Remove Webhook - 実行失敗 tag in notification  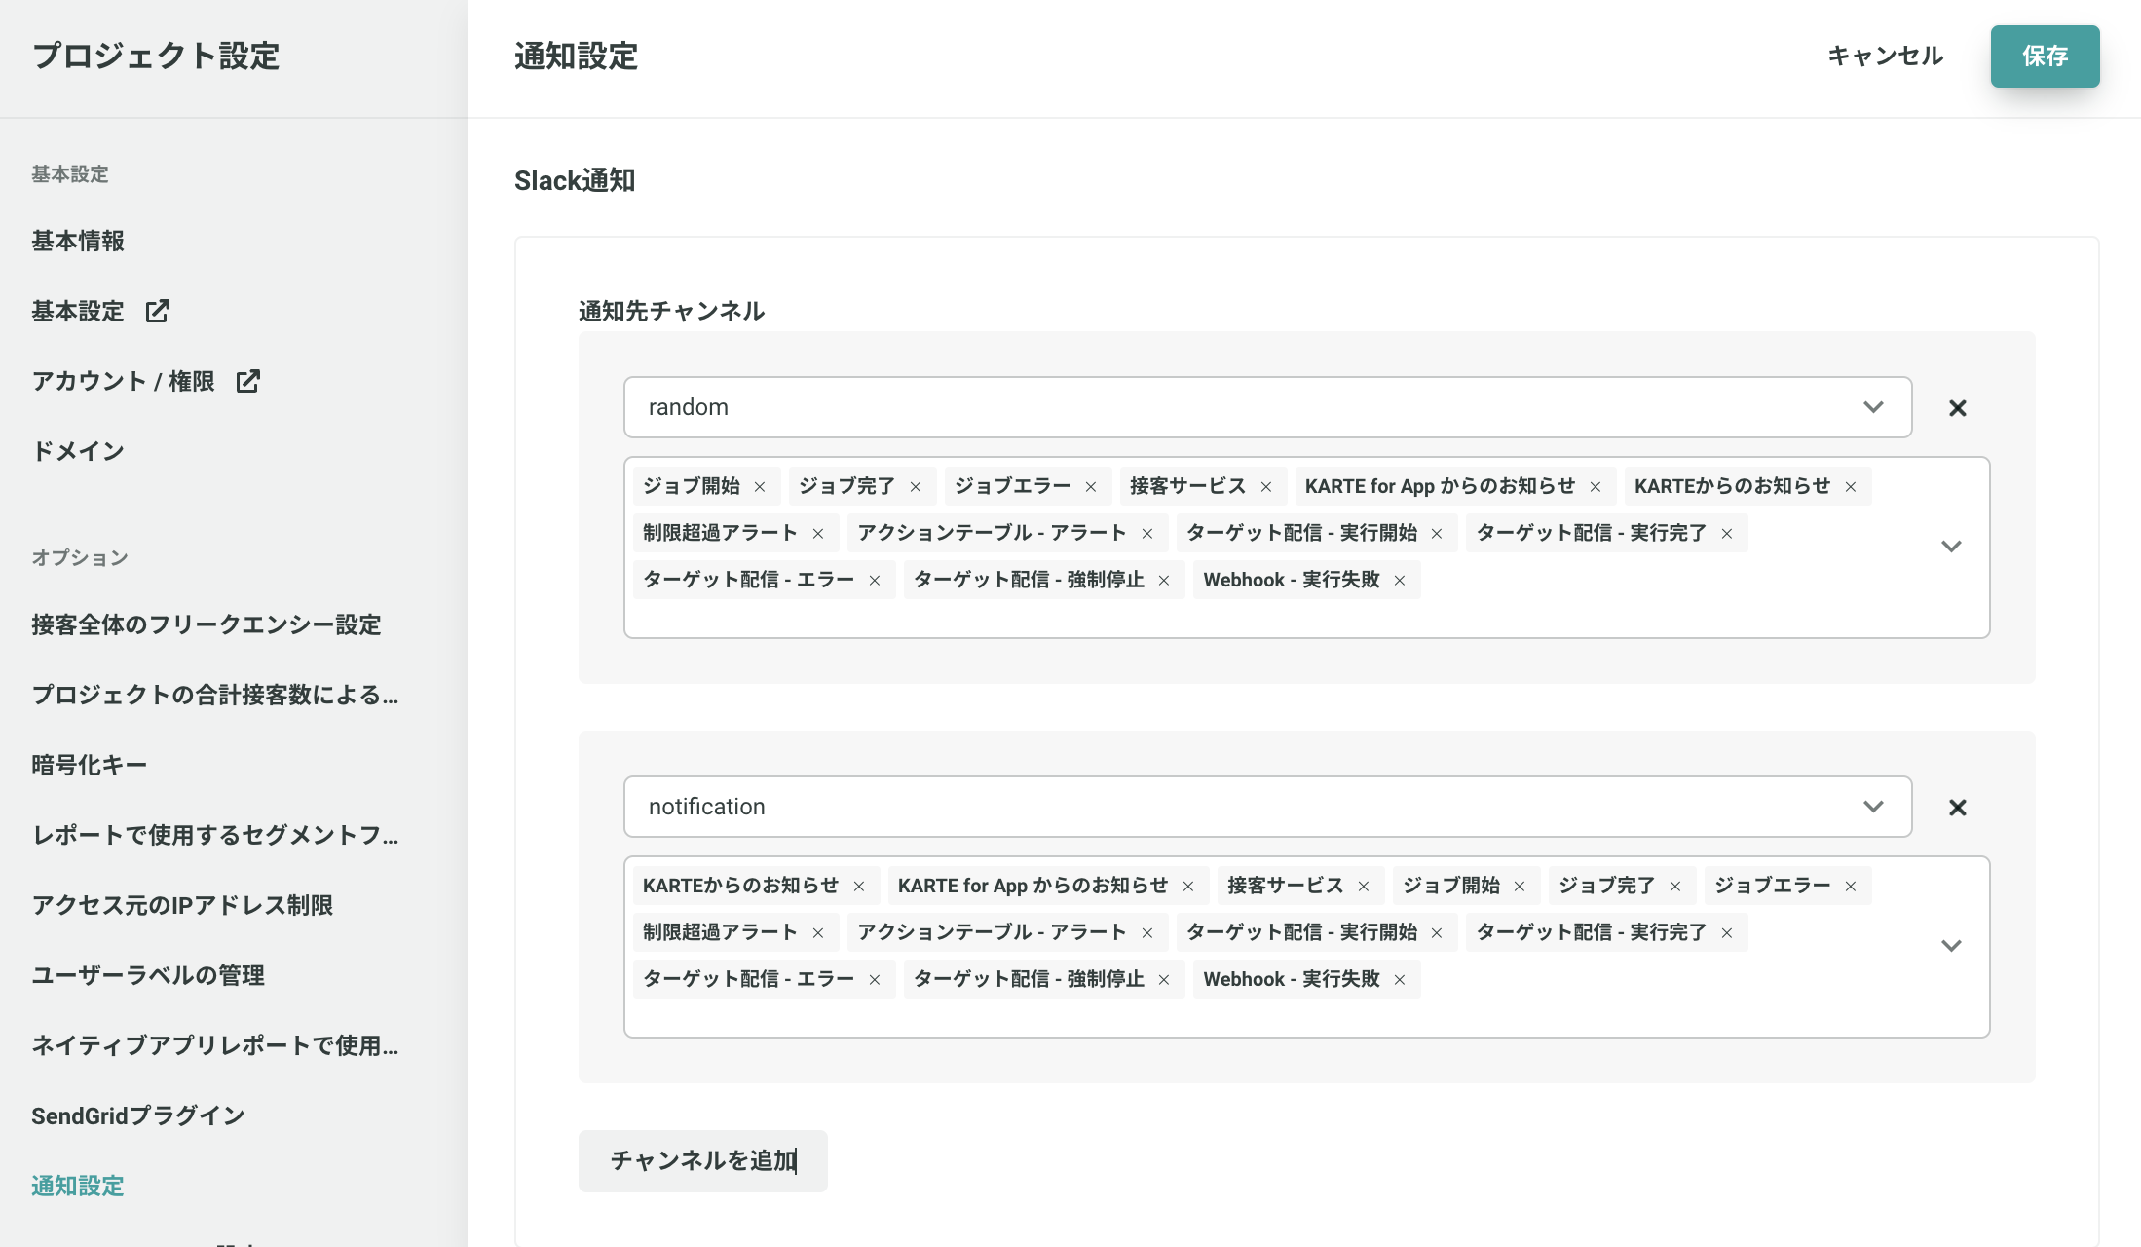click(x=1400, y=980)
